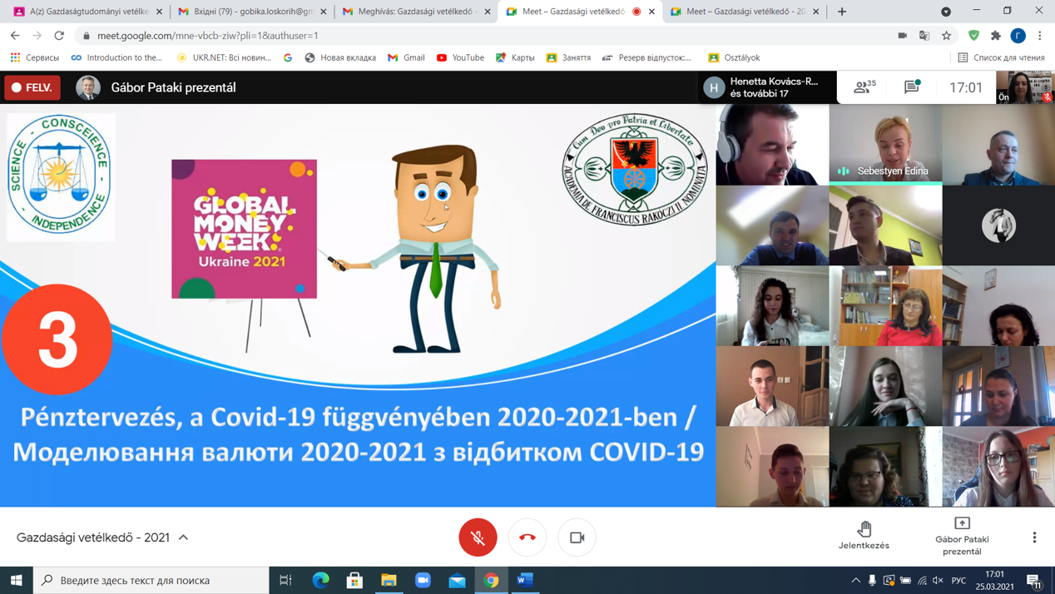
Task: Raise hand with Jelentkezés button
Action: [x=864, y=535]
